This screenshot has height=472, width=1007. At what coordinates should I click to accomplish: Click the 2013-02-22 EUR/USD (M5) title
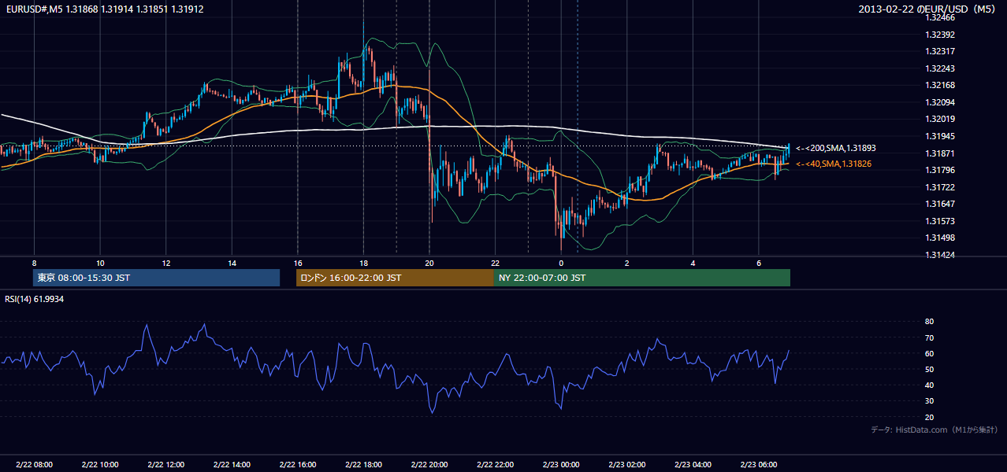[x=928, y=9]
